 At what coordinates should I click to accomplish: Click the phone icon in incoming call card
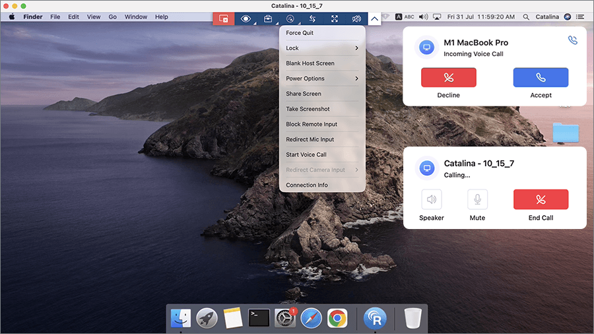[x=573, y=40]
